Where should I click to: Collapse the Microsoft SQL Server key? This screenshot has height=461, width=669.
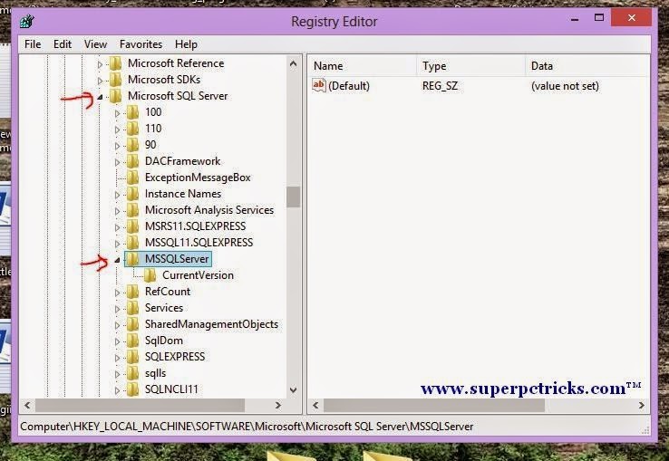pos(100,97)
